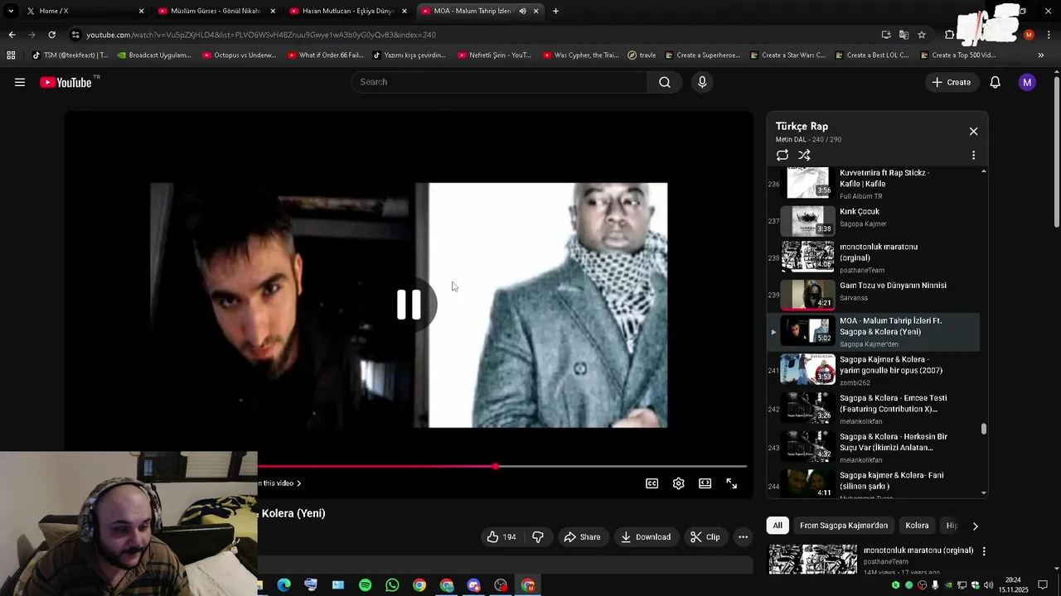This screenshot has width=1061, height=596.
Task: Open WhatsApp from the taskbar
Action: coord(392,585)
